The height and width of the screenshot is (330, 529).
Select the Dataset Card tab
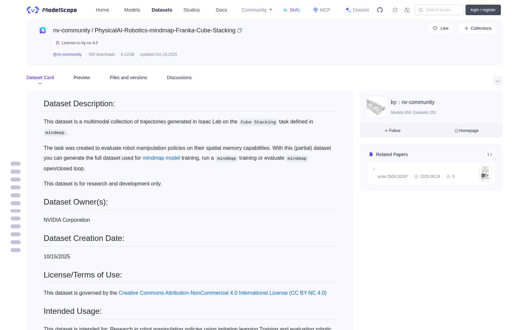click(x=40, y=78)
